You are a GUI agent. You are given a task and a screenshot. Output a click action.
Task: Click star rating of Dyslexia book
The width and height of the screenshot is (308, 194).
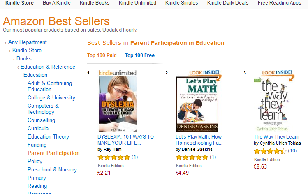click(113, 157)
